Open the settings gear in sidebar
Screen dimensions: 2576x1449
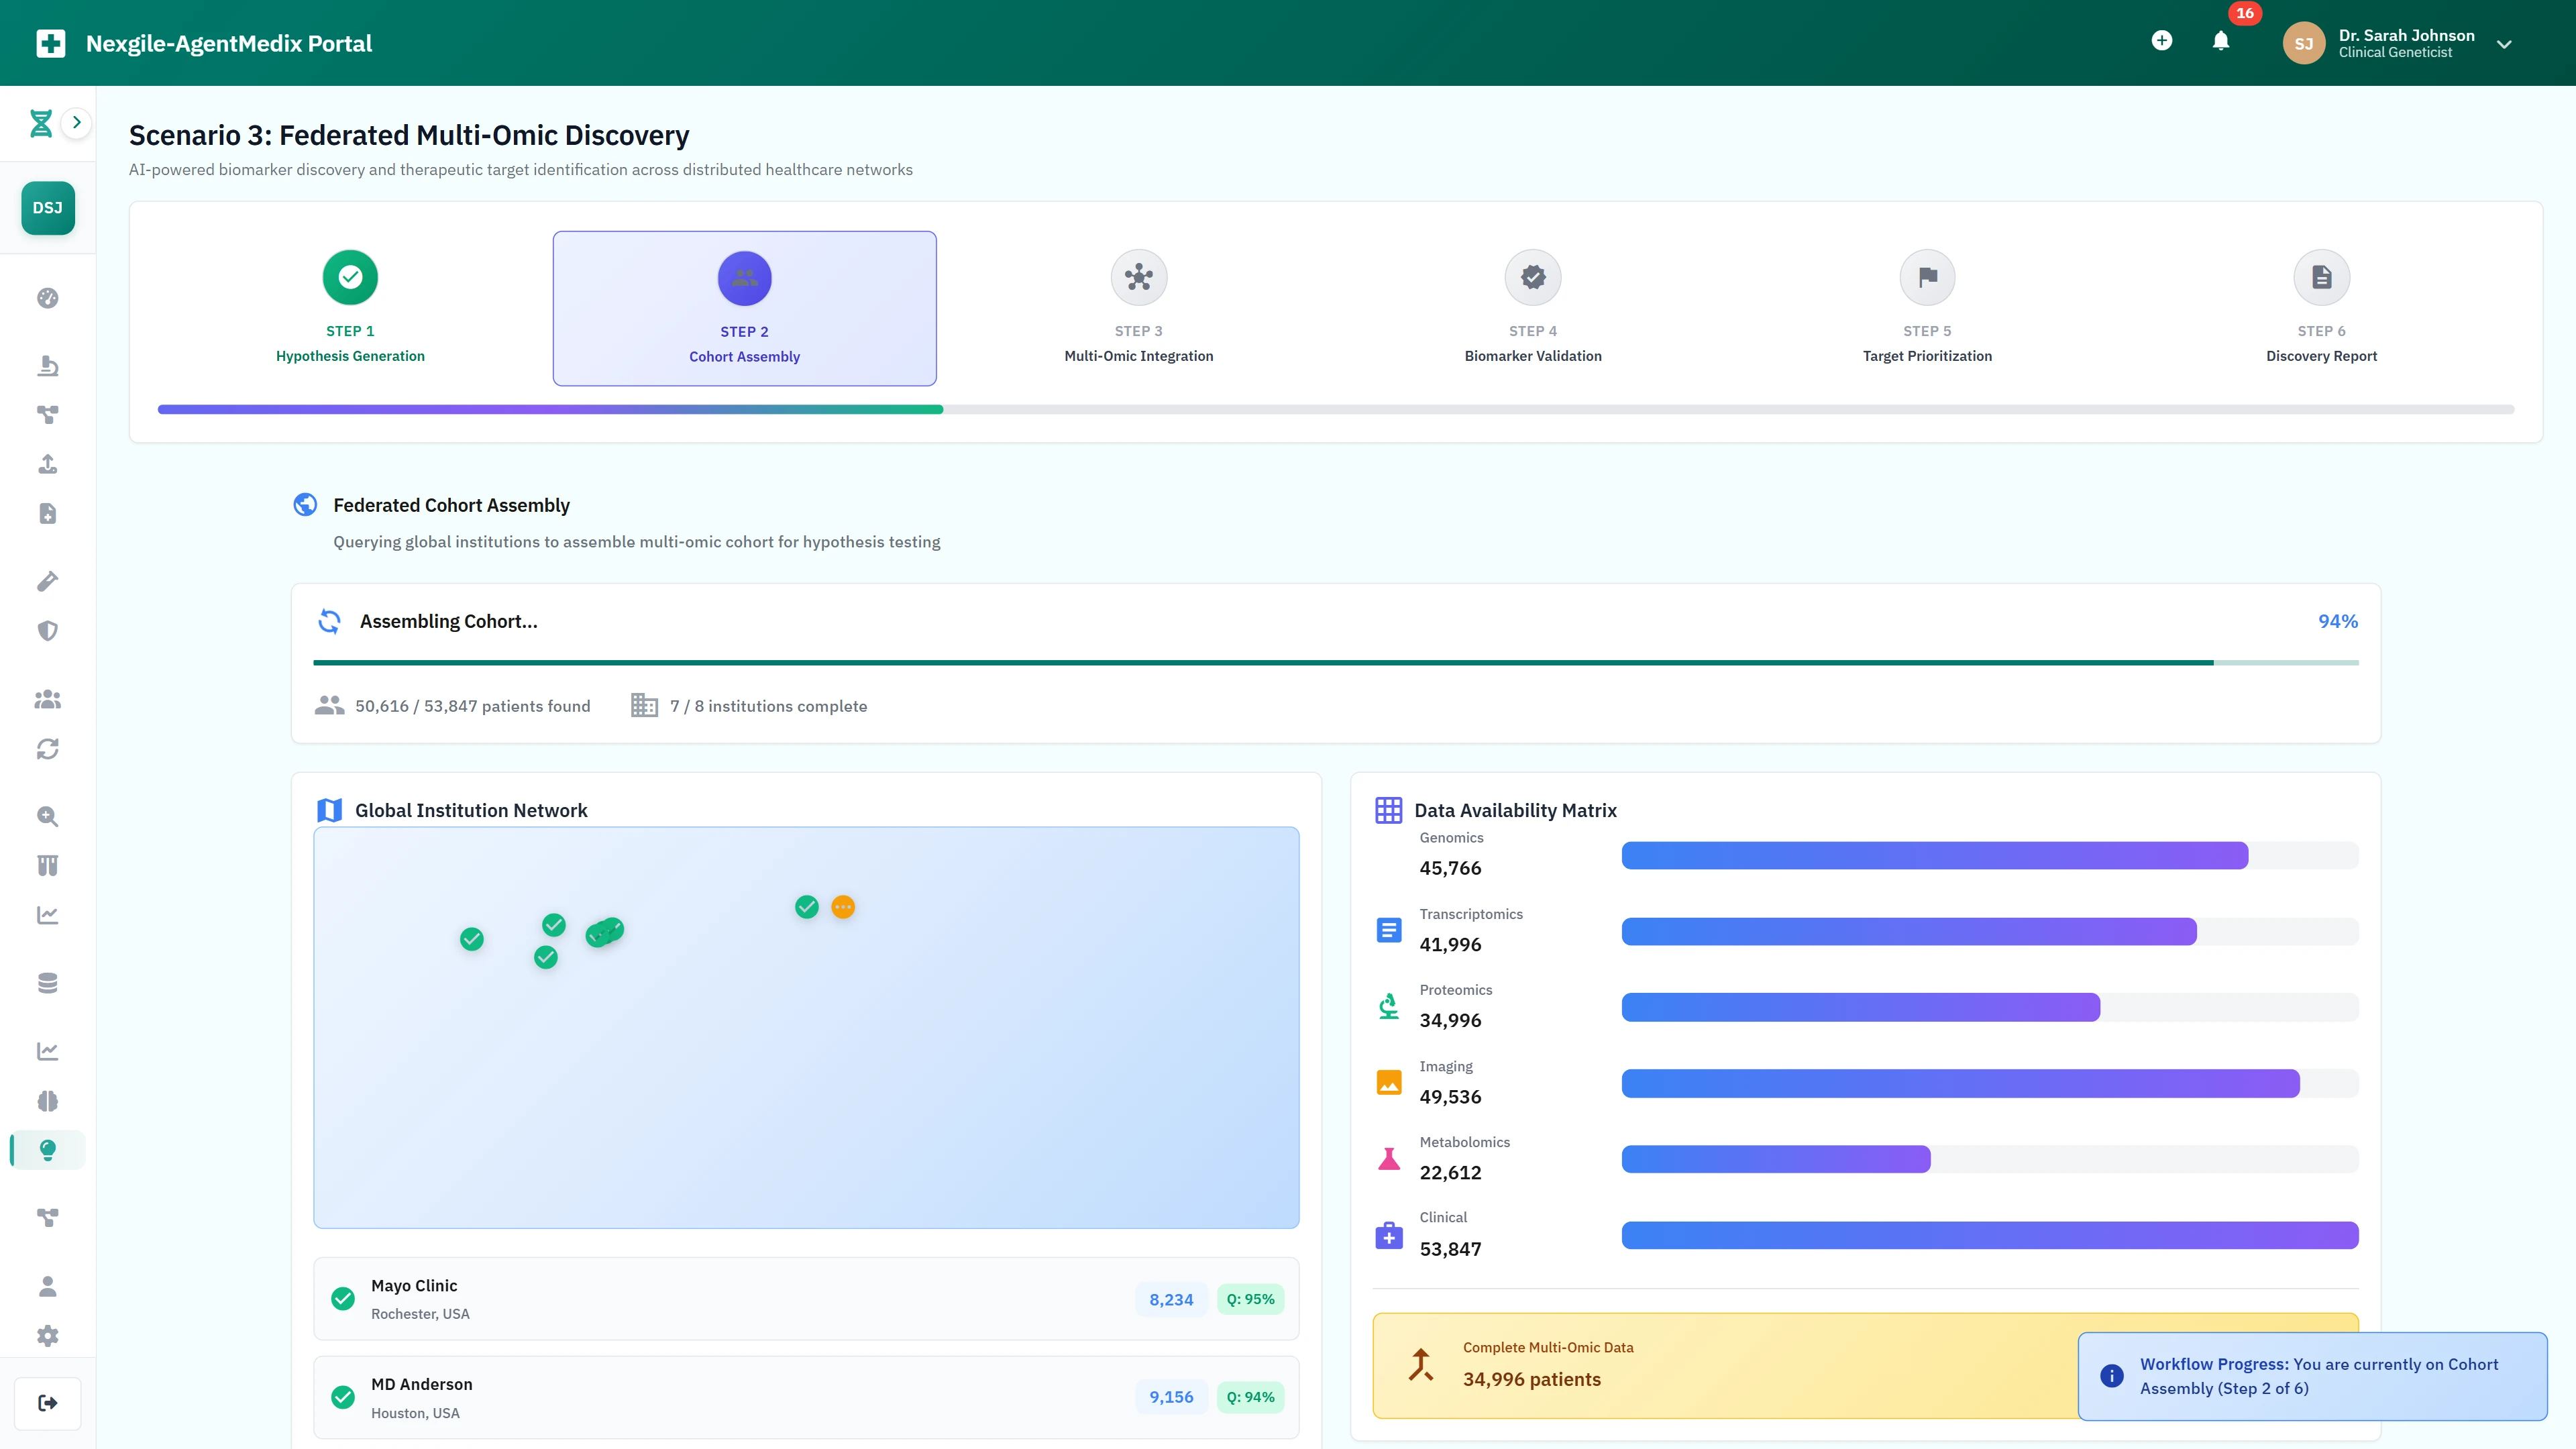tap(47, 1336)
